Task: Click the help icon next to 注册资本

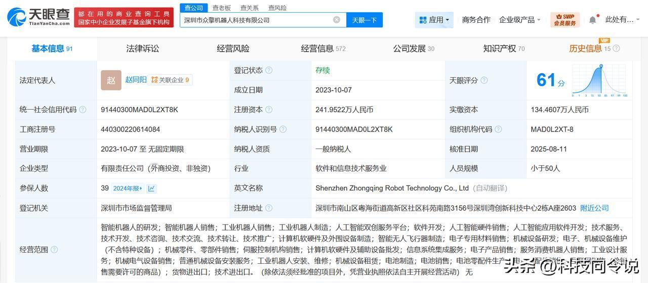Action: pyautogui.click(x=269, y=110)
